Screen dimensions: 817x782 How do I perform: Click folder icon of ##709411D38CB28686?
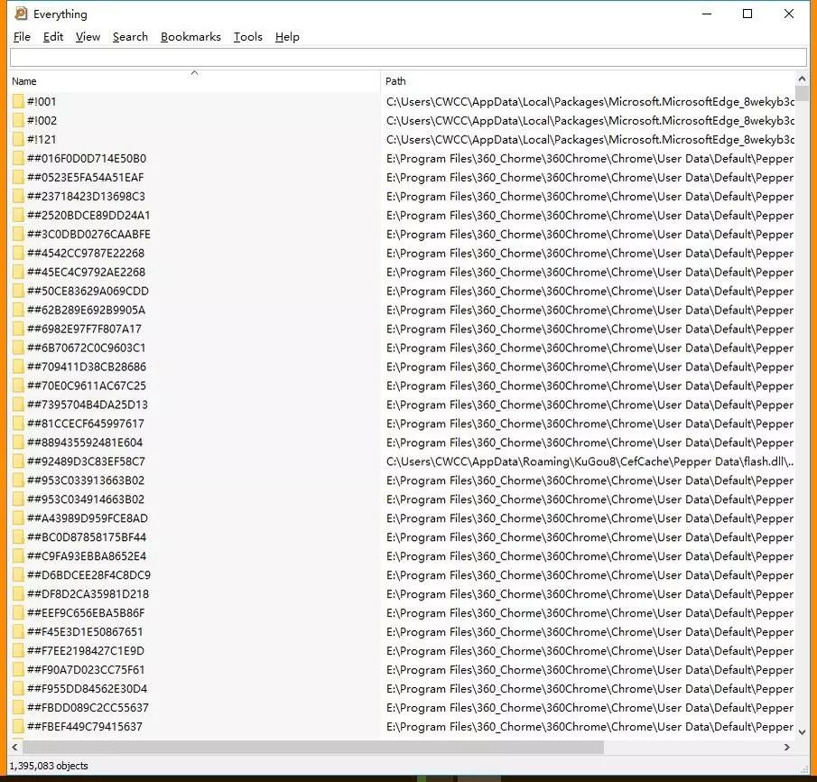18,367
